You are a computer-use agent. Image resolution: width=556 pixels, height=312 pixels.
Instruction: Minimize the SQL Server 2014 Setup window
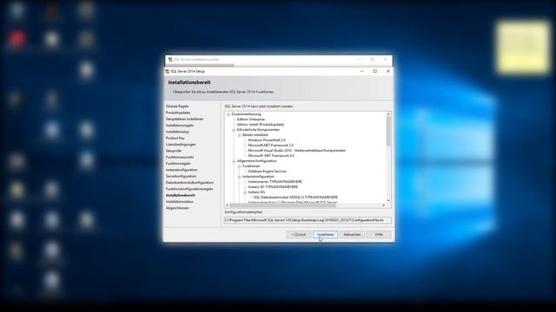pyautogui.click(x=362, y=71)
